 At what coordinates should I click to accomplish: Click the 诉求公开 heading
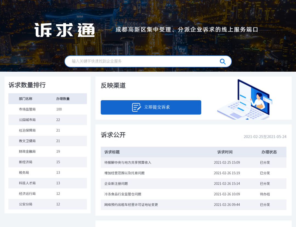[113, 135]
